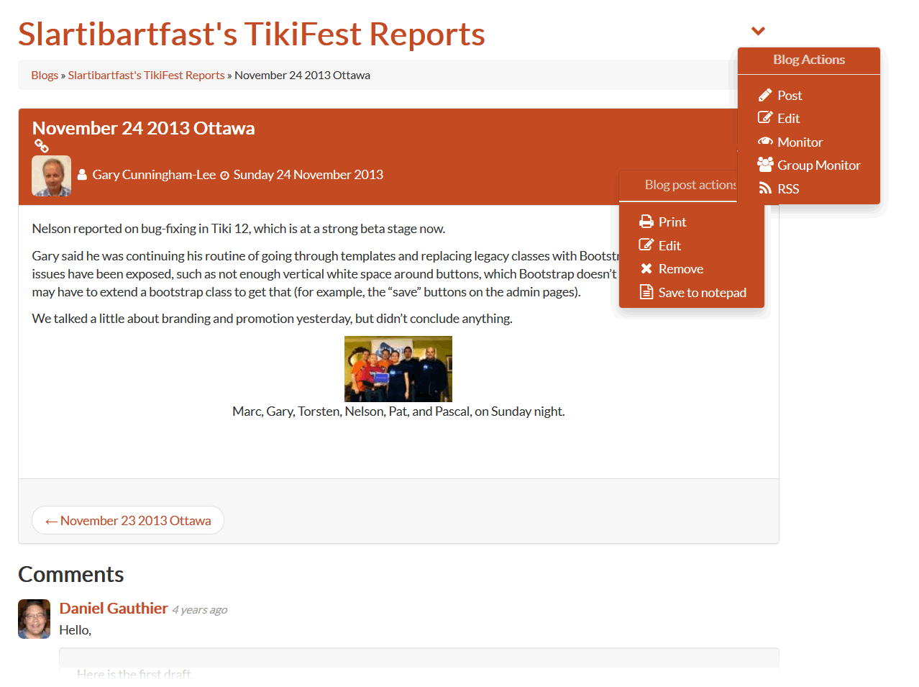Click the X icon beside Remove

pos(646,268)
